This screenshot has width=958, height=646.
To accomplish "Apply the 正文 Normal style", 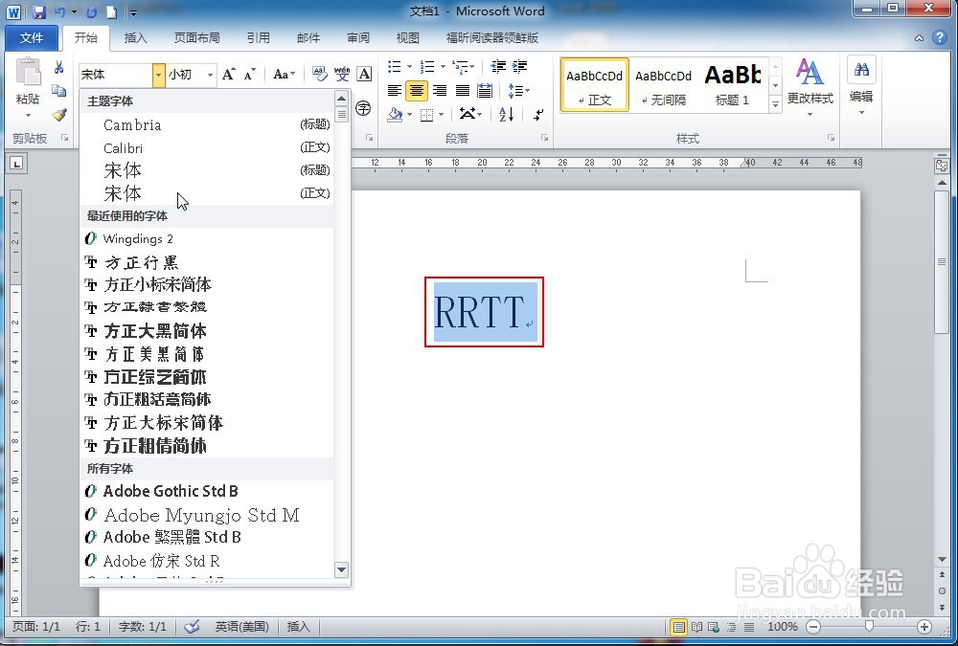I will point(595,85).
